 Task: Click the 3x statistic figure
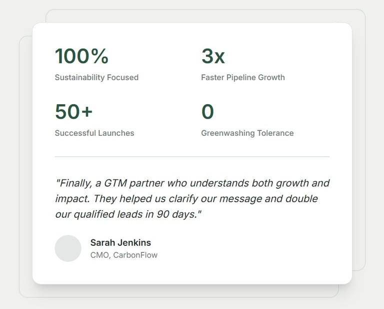[x=213, y=56]
